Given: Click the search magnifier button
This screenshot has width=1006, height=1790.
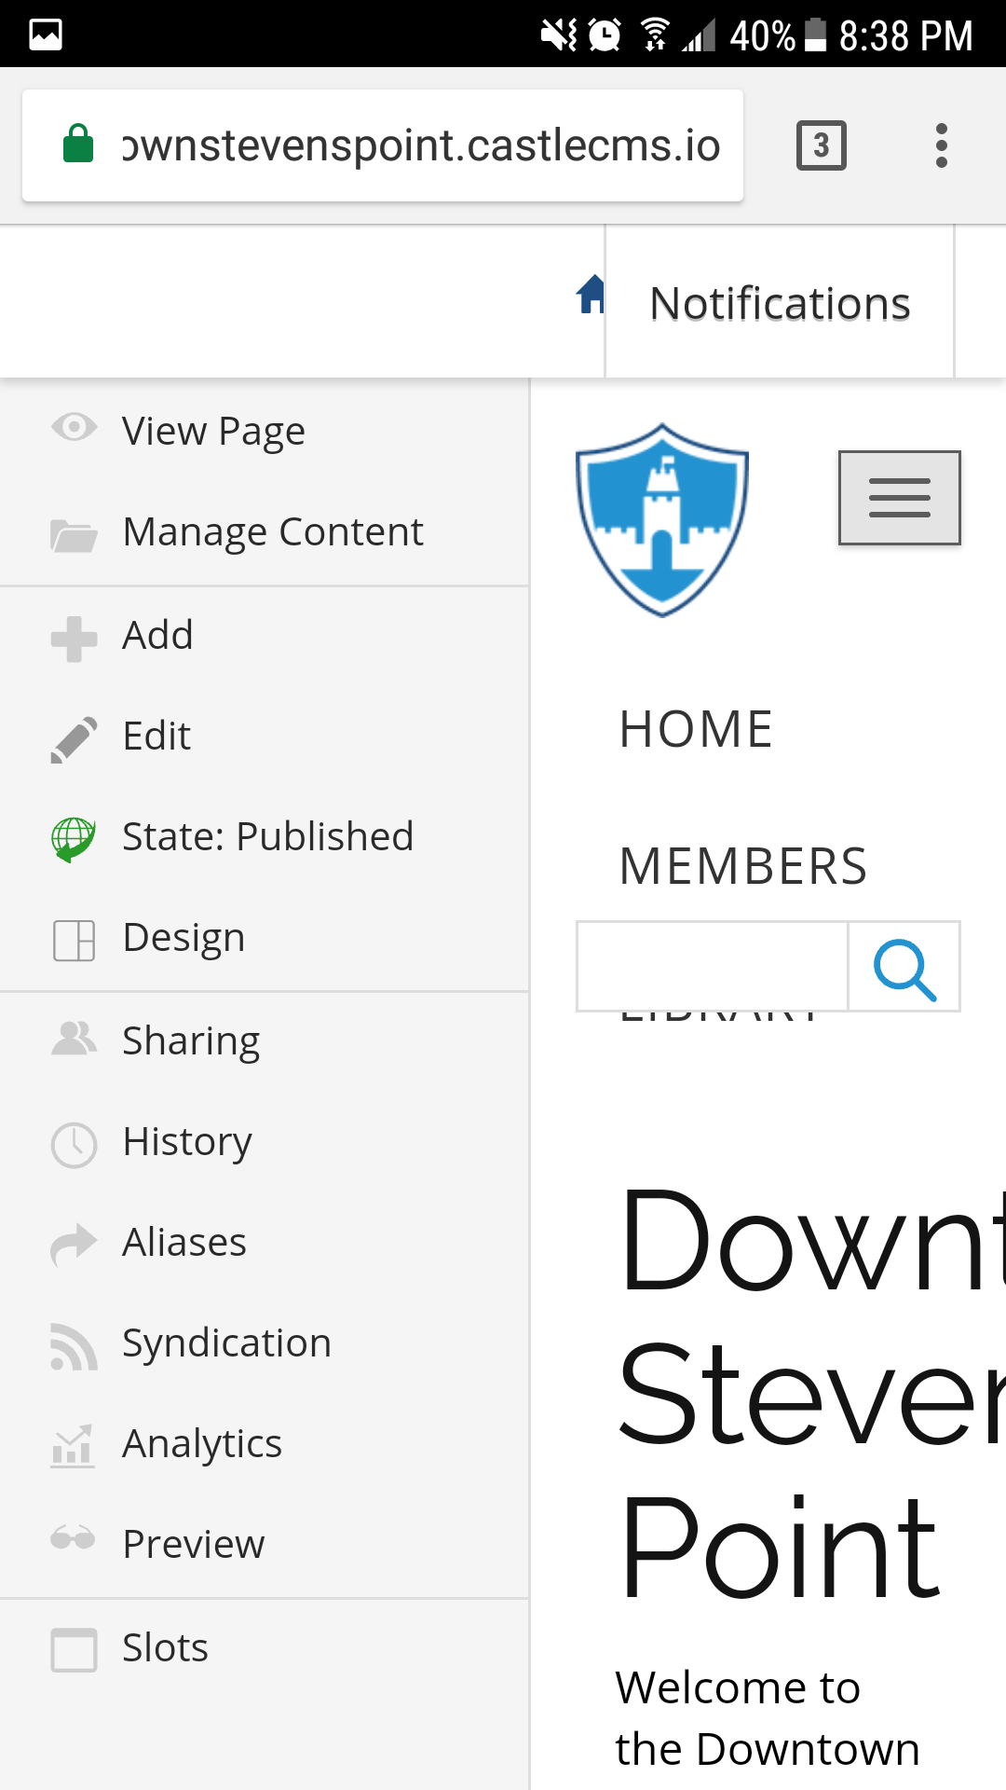Looking at the screenshot, I should (904, 967).
